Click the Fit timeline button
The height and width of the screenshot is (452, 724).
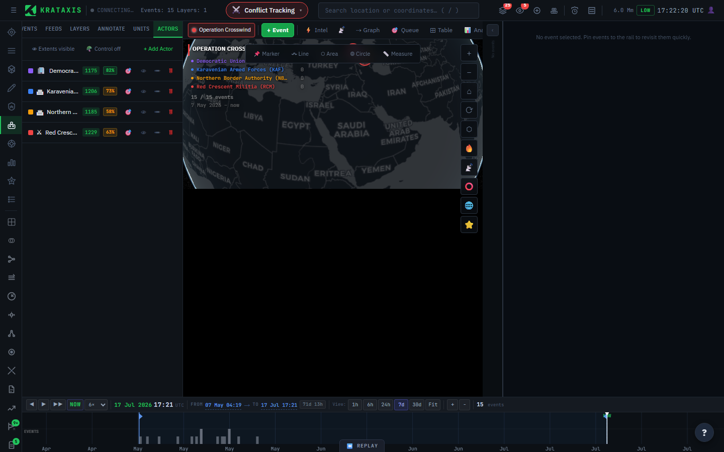point(433,405)
